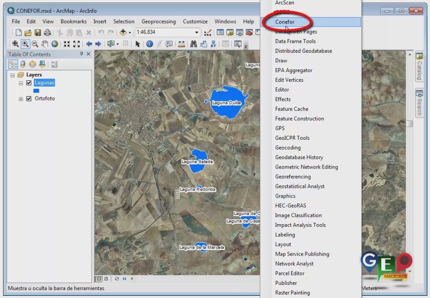This screenshot has width=430, height=298.
Task: Pin the Table Of Contents panel
Action: click(x=81, y=54)
